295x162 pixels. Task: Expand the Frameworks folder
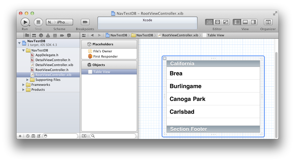tap(24, 85)
